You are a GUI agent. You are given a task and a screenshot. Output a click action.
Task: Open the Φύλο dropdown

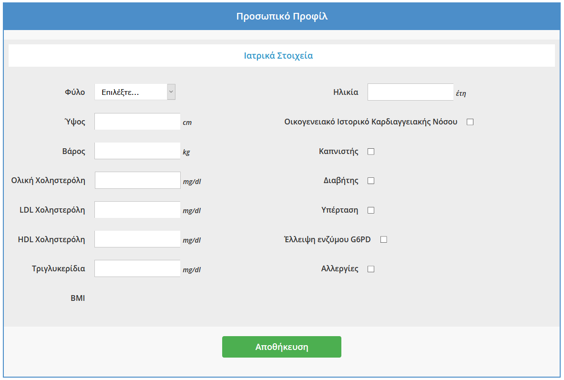(135, 92)
